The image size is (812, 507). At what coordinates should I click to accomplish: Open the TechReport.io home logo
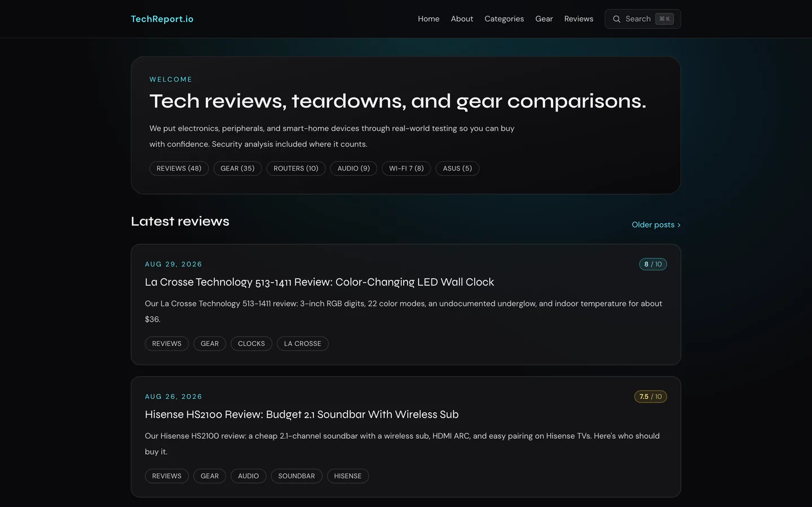click(162, 19)
